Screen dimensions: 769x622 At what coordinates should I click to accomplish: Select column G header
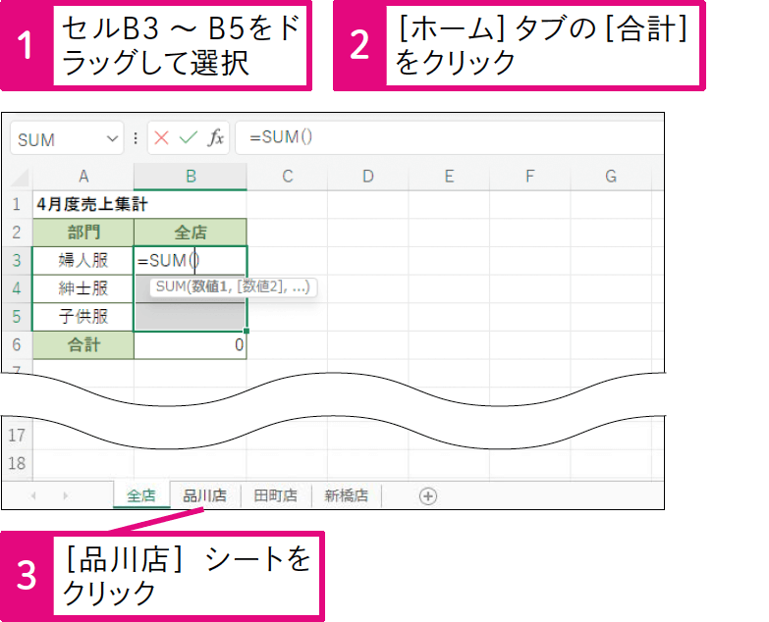click(x=611, y=177)
